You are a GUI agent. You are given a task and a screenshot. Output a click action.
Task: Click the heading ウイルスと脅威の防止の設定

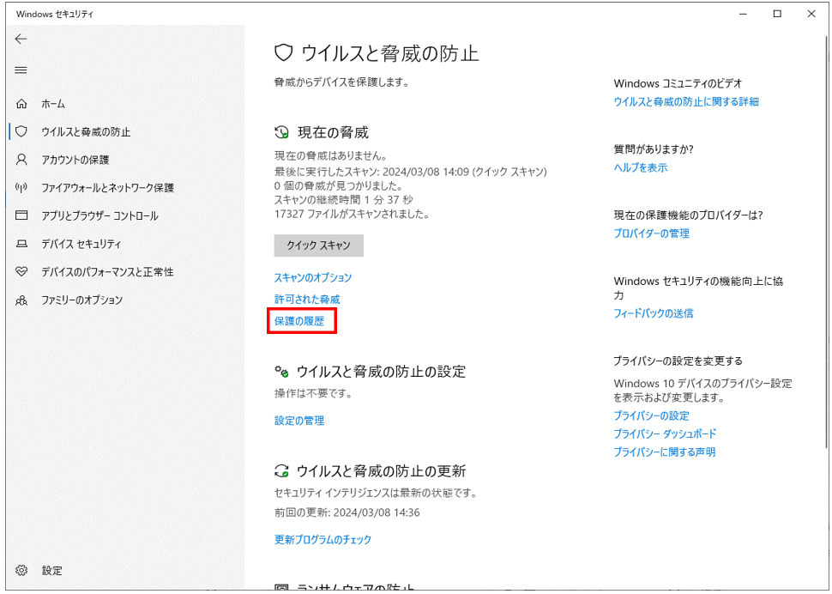[381, 371]
